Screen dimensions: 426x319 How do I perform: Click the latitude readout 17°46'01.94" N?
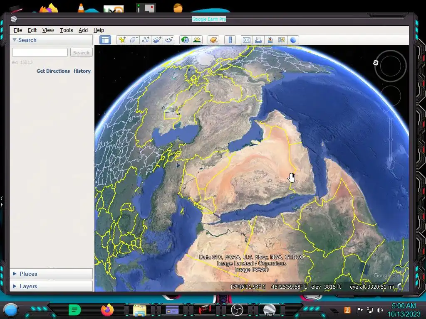[x=248, y=287]
